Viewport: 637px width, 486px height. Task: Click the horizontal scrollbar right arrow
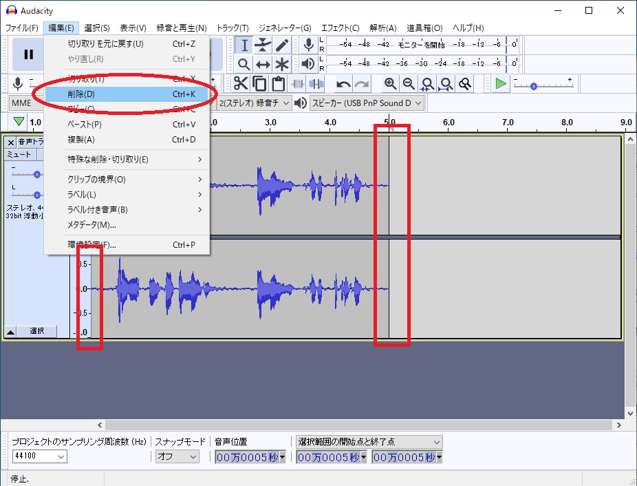618,425
